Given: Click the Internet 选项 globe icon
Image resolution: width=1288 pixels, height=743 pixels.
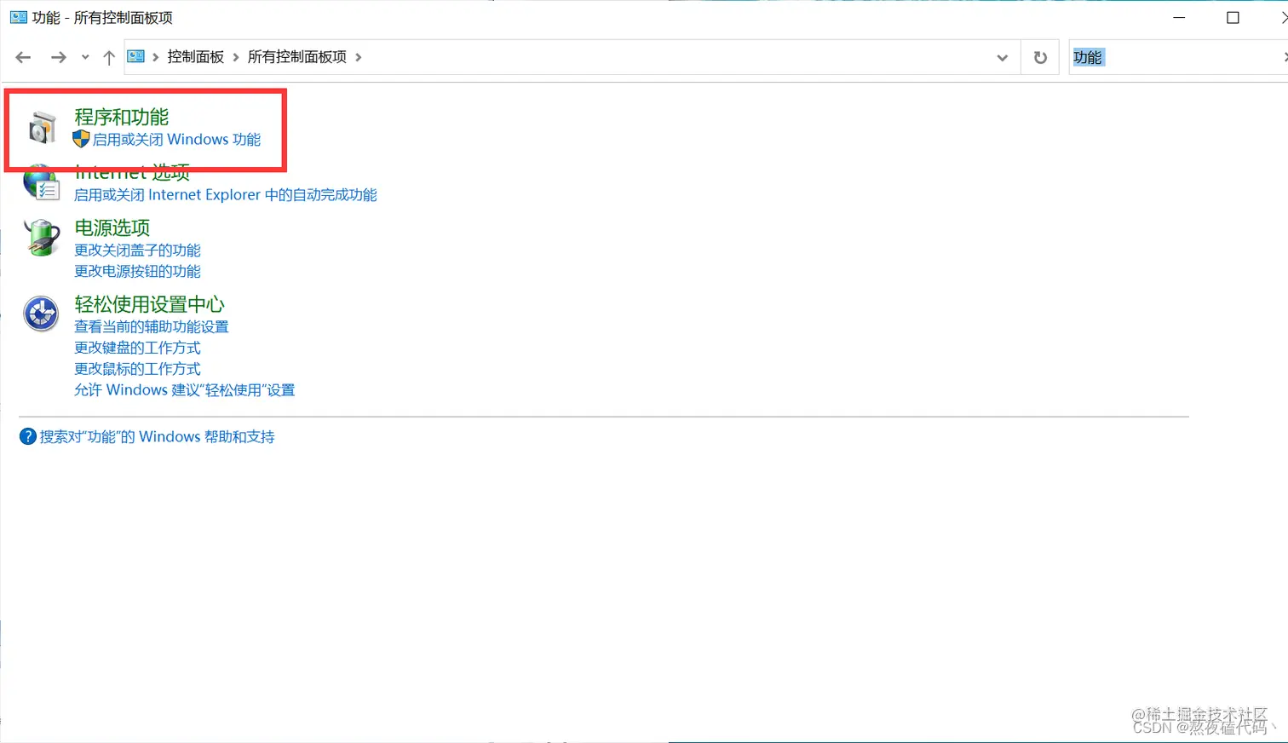Looking at the screenshot, I should click(x=40, y=184).
